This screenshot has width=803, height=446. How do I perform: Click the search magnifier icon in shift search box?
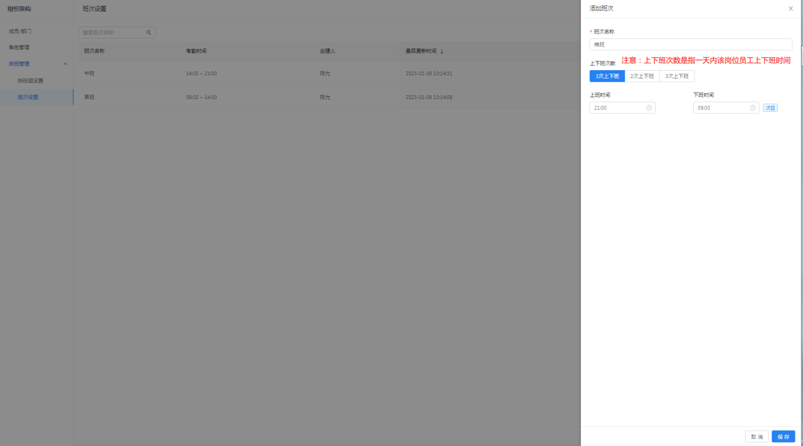coord(149,33)
